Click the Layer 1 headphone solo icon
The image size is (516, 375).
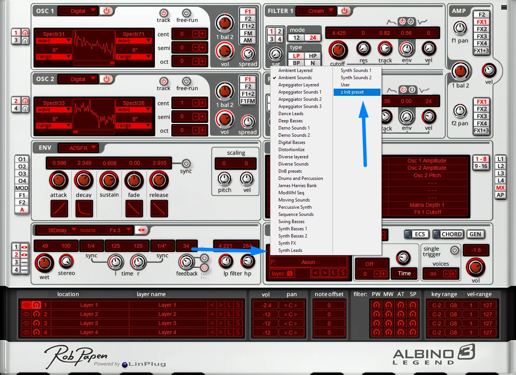tap(36, 305)
